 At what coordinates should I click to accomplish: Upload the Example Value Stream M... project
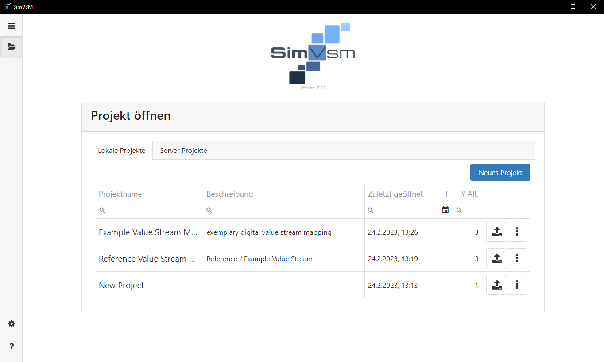496,232
